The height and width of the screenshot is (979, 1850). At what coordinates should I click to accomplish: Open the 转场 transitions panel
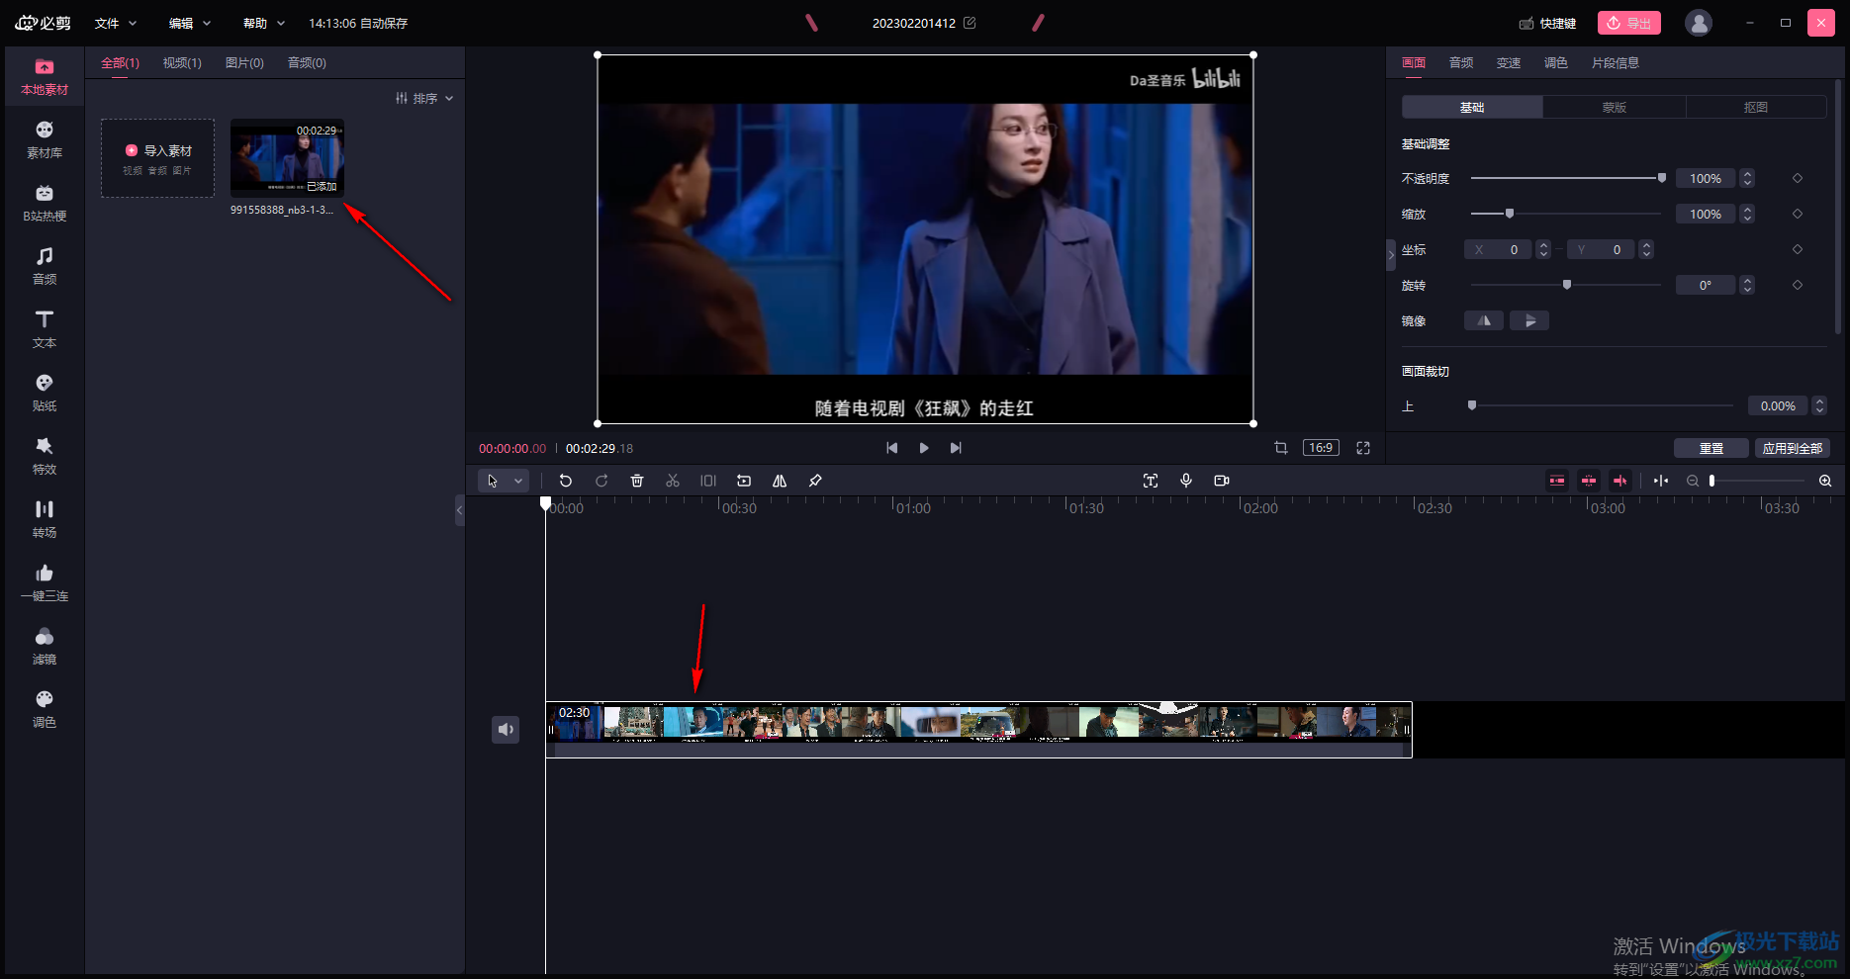(x=45, y=520)
